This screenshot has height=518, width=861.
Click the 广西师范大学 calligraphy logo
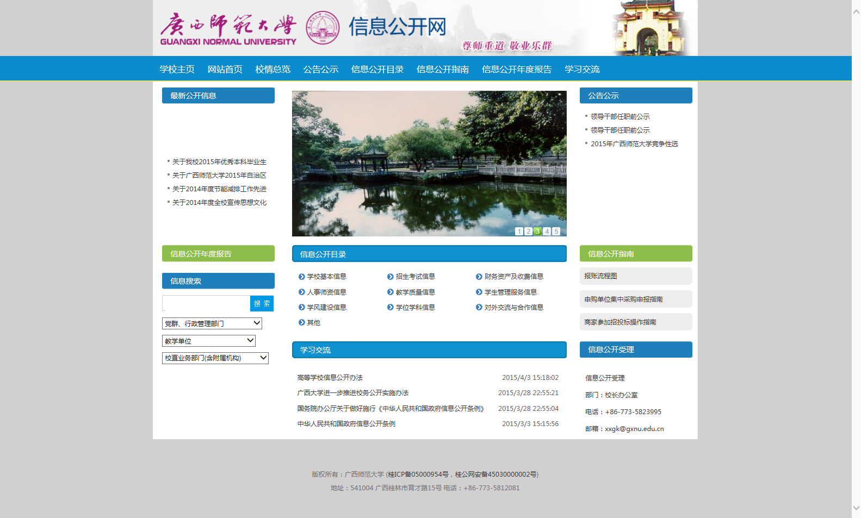[228, 24]
